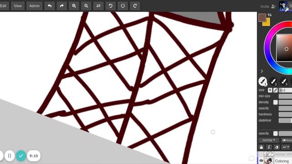Image resolution: width=292 pixels, height=164 pixels.
Task: Swap foreground and background colors
Action: point(270,15)
